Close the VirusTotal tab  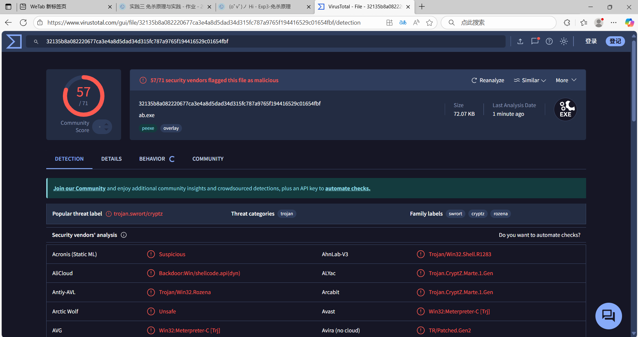[408, 7]
